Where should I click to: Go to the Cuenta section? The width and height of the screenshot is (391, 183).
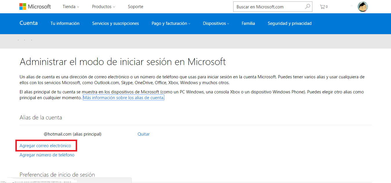[x=28, y=23]
